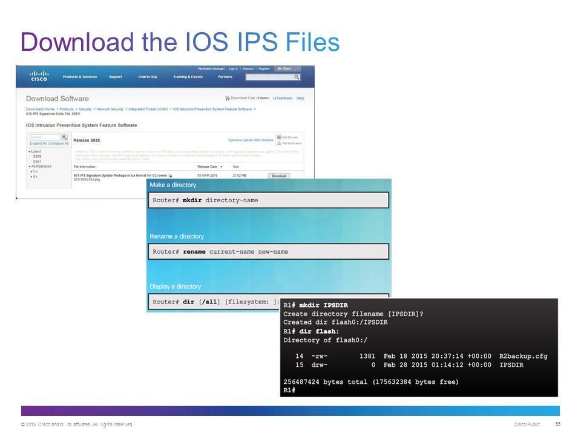Click the Products breadcrumb link

pos(67,110)
